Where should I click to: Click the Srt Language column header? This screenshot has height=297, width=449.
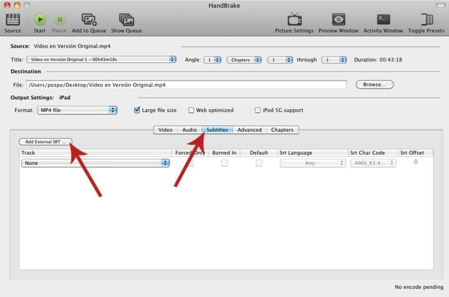click(x=312, y=153)
